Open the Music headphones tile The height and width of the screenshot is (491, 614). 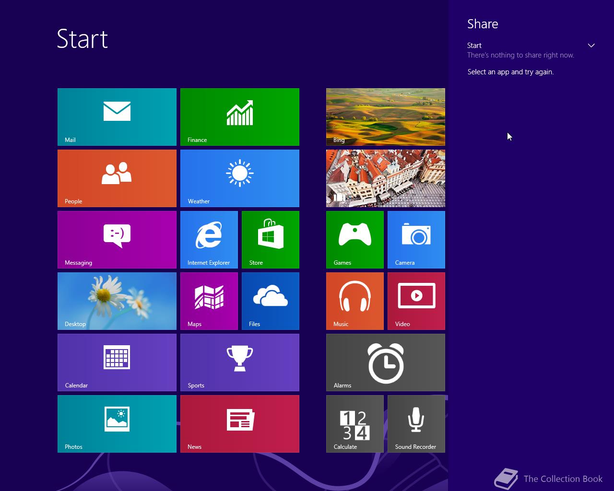(x=355, y=301)
